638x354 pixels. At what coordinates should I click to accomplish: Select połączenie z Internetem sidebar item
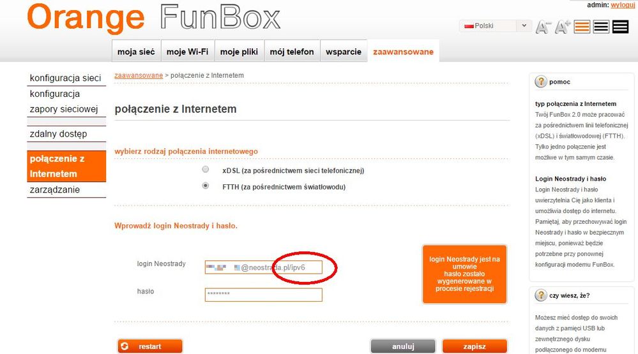click(66, 166)
